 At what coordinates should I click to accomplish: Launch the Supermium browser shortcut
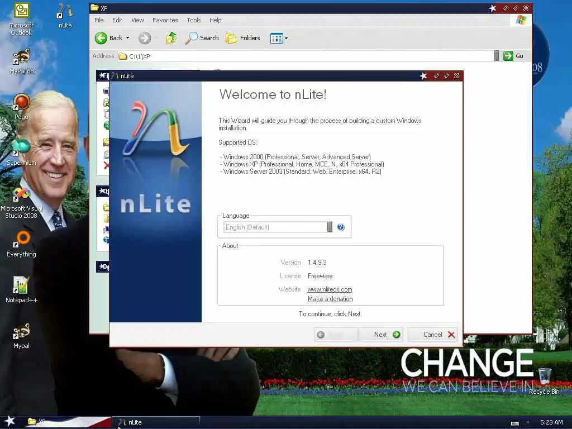[21, 152]
